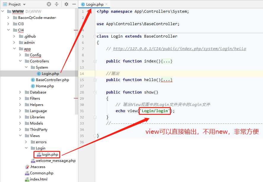Viewport: 263px width, 182px height.
Task: Click the locate/scroll-from-source target icon
Action: [49, 4]
